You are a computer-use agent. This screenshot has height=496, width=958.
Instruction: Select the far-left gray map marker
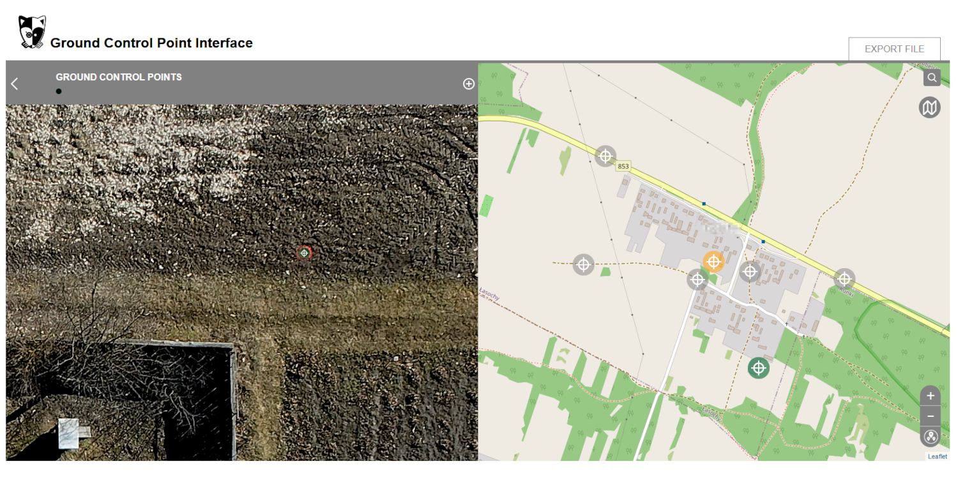pyautogui.click(x=583, y=264)
